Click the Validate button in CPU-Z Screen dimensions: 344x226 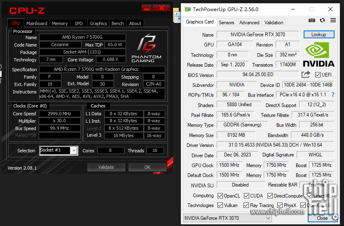tap(106, 167)
